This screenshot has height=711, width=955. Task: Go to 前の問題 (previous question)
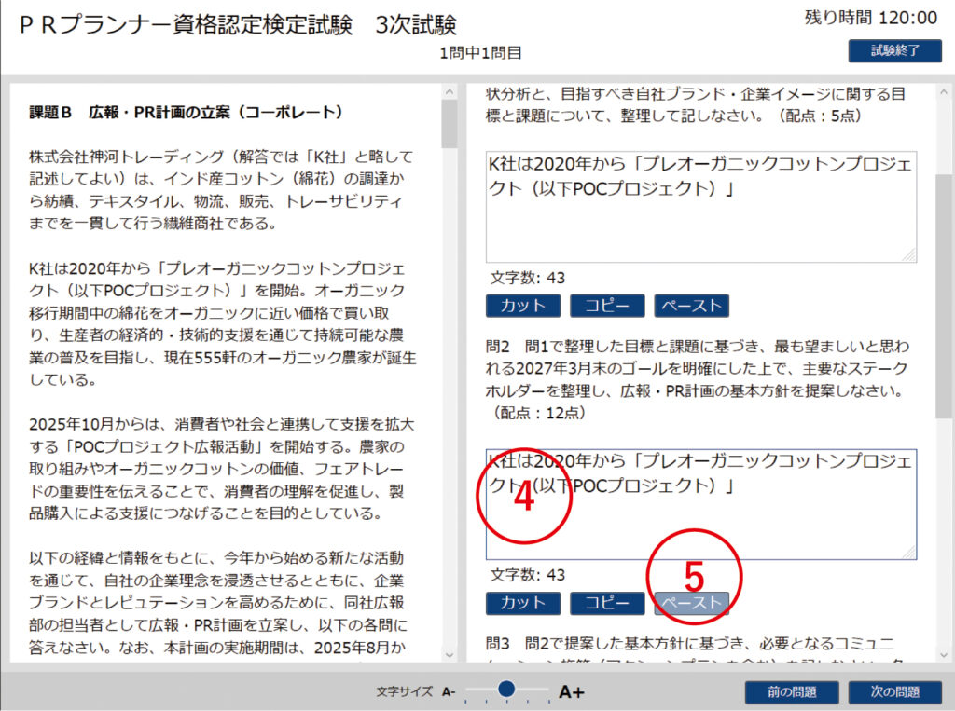point(792,692)
